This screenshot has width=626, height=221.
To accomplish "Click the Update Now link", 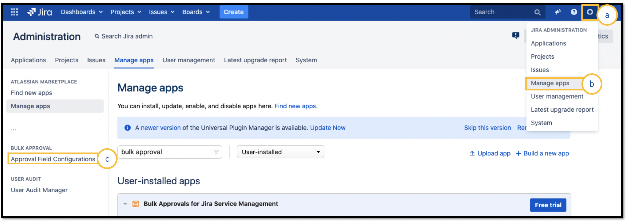I will (327, 128).
